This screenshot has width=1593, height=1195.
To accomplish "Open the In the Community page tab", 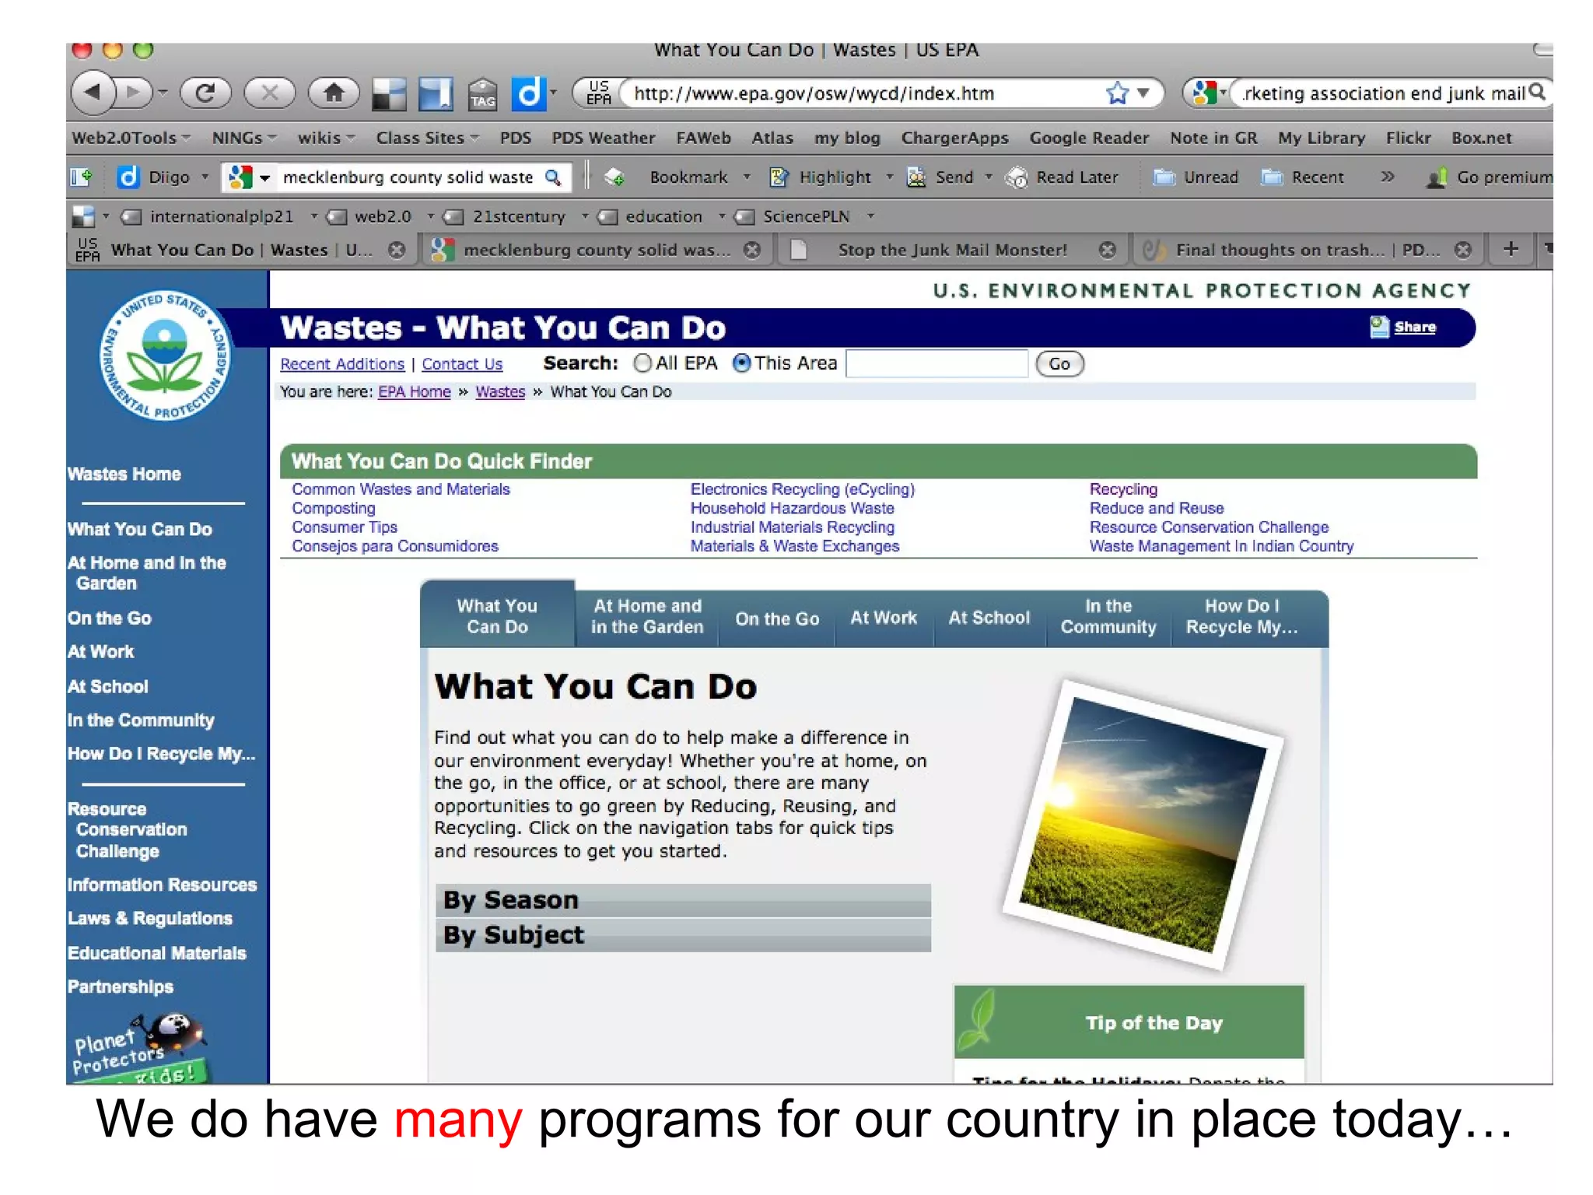I will 1108,617.
